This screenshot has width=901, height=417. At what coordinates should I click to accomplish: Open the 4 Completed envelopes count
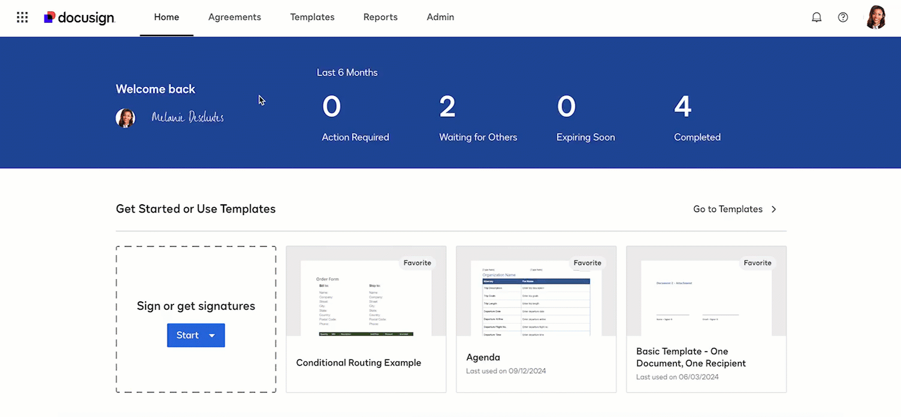[x=682, y=108]
